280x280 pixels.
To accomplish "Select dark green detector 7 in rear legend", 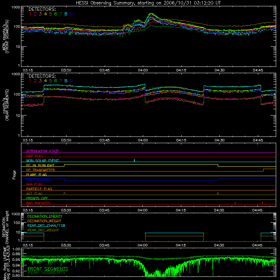I will (61, 81).
